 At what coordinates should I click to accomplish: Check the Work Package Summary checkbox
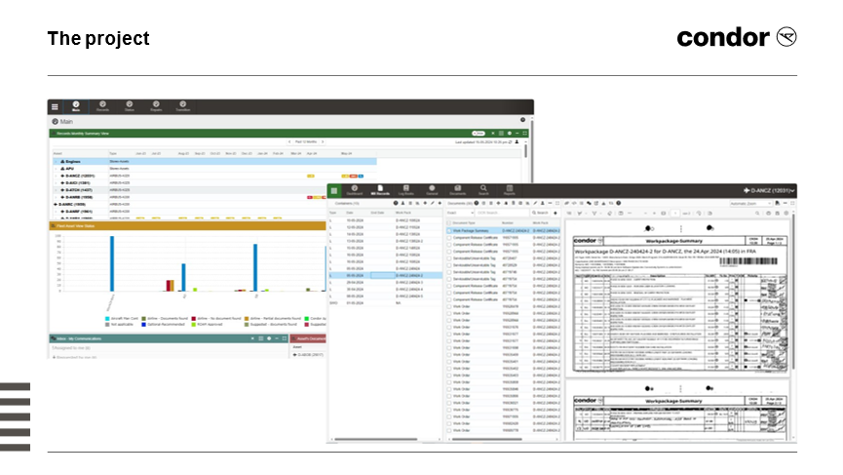(x=449, y=231)
